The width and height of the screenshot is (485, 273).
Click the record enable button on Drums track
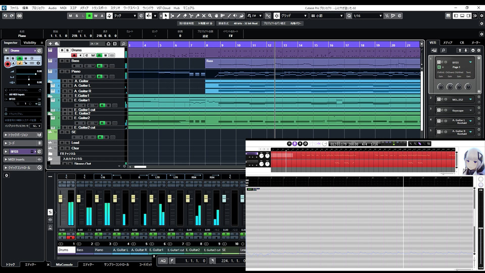pos(74,55)
